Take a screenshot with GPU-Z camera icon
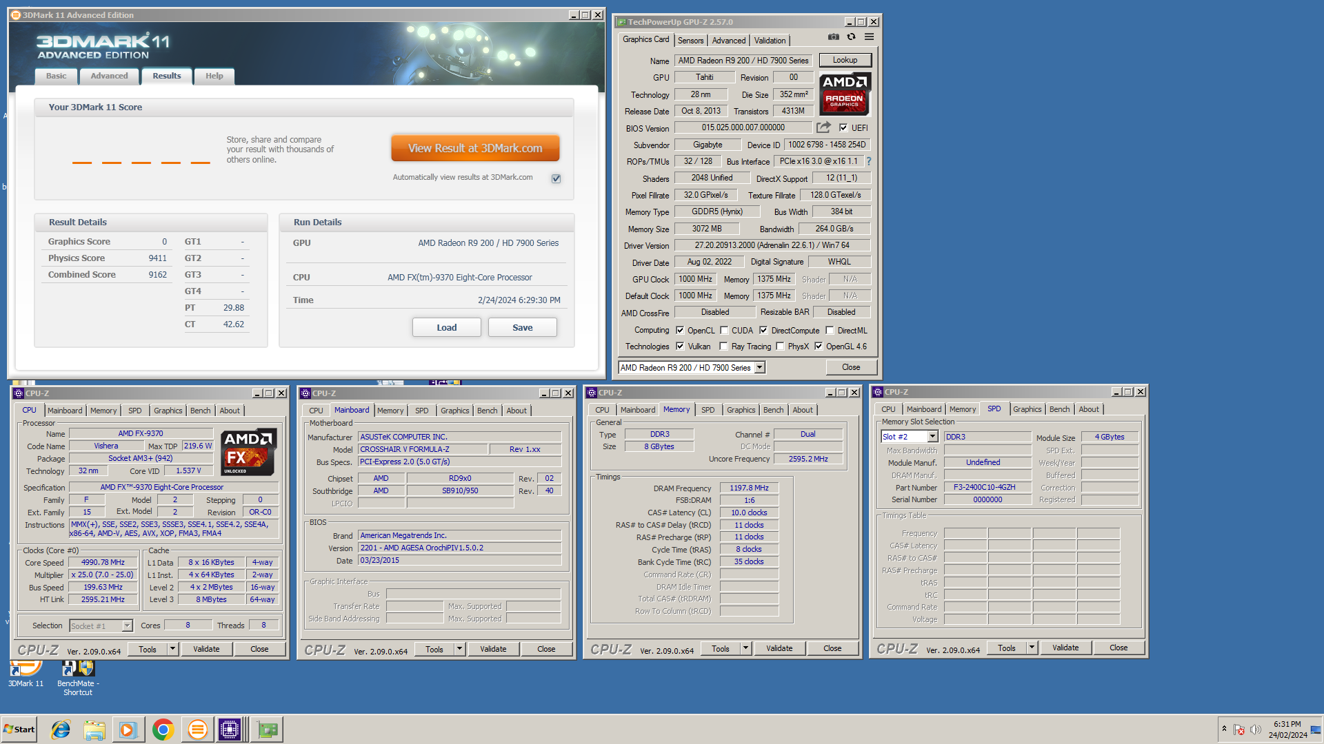The image size is (1324, 744). tap(834, 37)
